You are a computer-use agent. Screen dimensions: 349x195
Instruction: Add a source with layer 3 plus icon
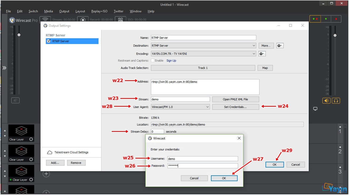46,174
